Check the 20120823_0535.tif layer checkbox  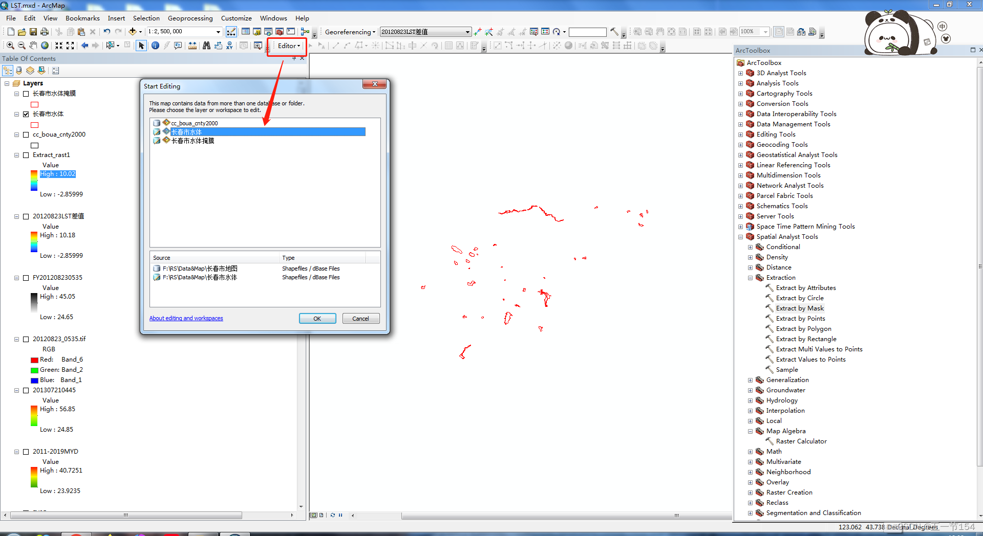click(x=26, y=339)
